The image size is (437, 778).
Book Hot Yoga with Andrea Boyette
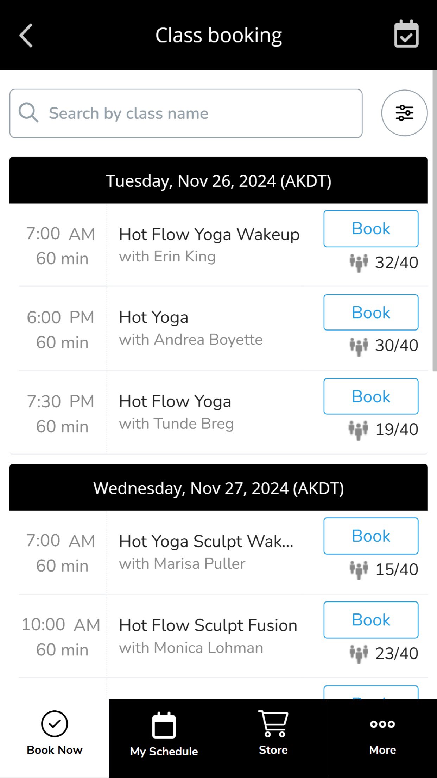[x=371, y=313]
